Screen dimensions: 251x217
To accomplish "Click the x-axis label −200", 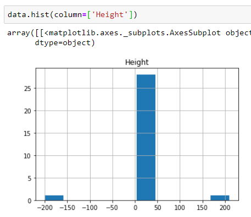I will tap(45, 208).
